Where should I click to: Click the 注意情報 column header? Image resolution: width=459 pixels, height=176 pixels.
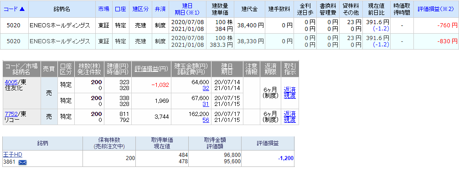(x=252, y=69)
